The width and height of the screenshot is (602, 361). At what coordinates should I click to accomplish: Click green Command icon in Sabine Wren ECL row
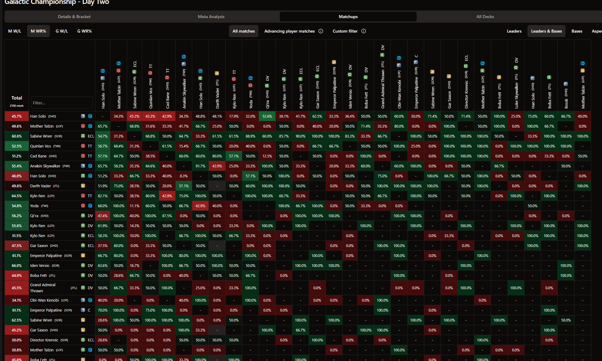click(x=83, y=136)
